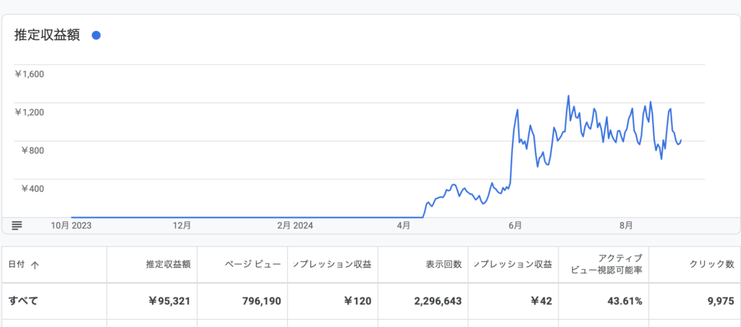741x327 pixels.
Task: Click the sort arrow beside 日付
Action: [35, 265]
